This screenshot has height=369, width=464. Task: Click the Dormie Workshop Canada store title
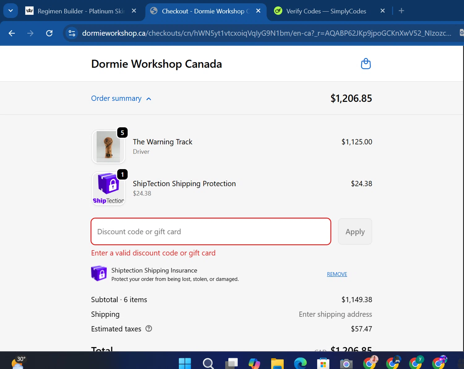157,64
